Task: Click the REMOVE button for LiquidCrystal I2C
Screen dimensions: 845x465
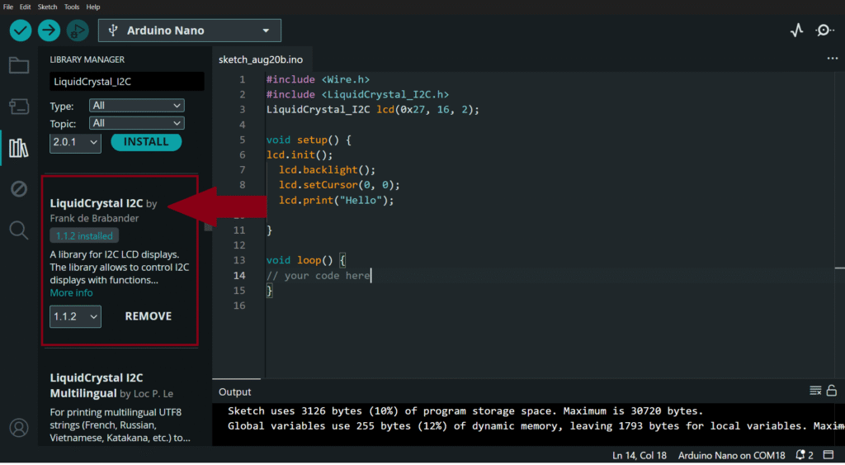Action: point(149,316)
